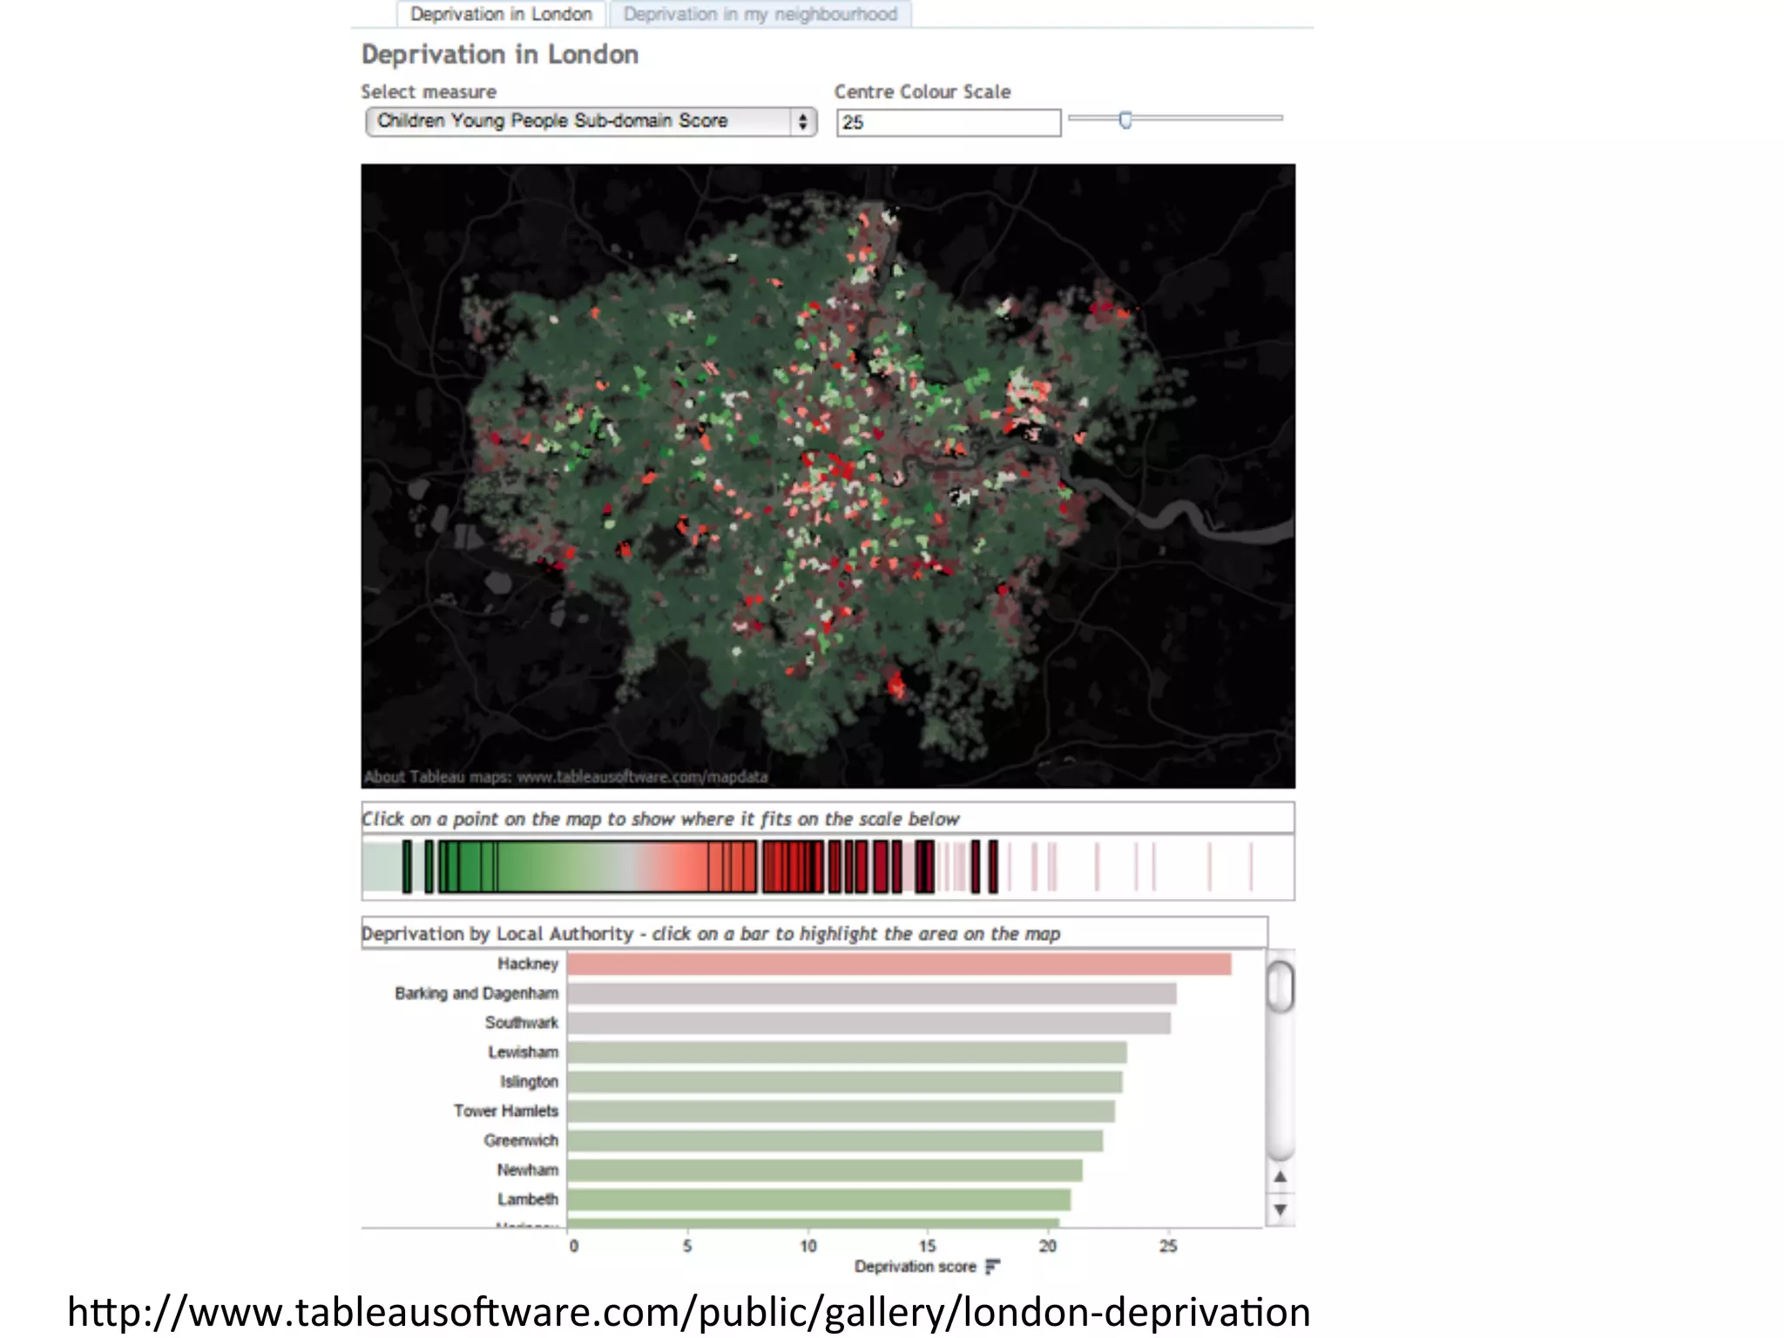Highlight Southwark bar on the chart
This screenshot has height=1338, width=1784.
pyautogui.click(x=868, y=1023)
